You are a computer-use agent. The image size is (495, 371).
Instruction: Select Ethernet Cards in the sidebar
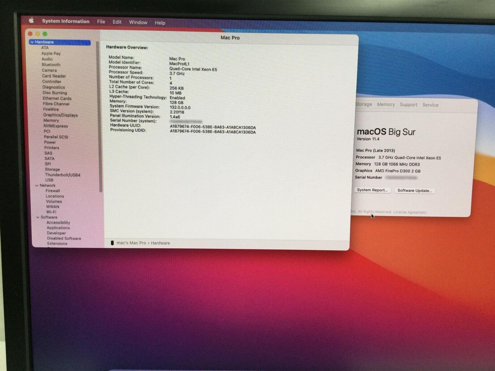[x=57, y=98]
